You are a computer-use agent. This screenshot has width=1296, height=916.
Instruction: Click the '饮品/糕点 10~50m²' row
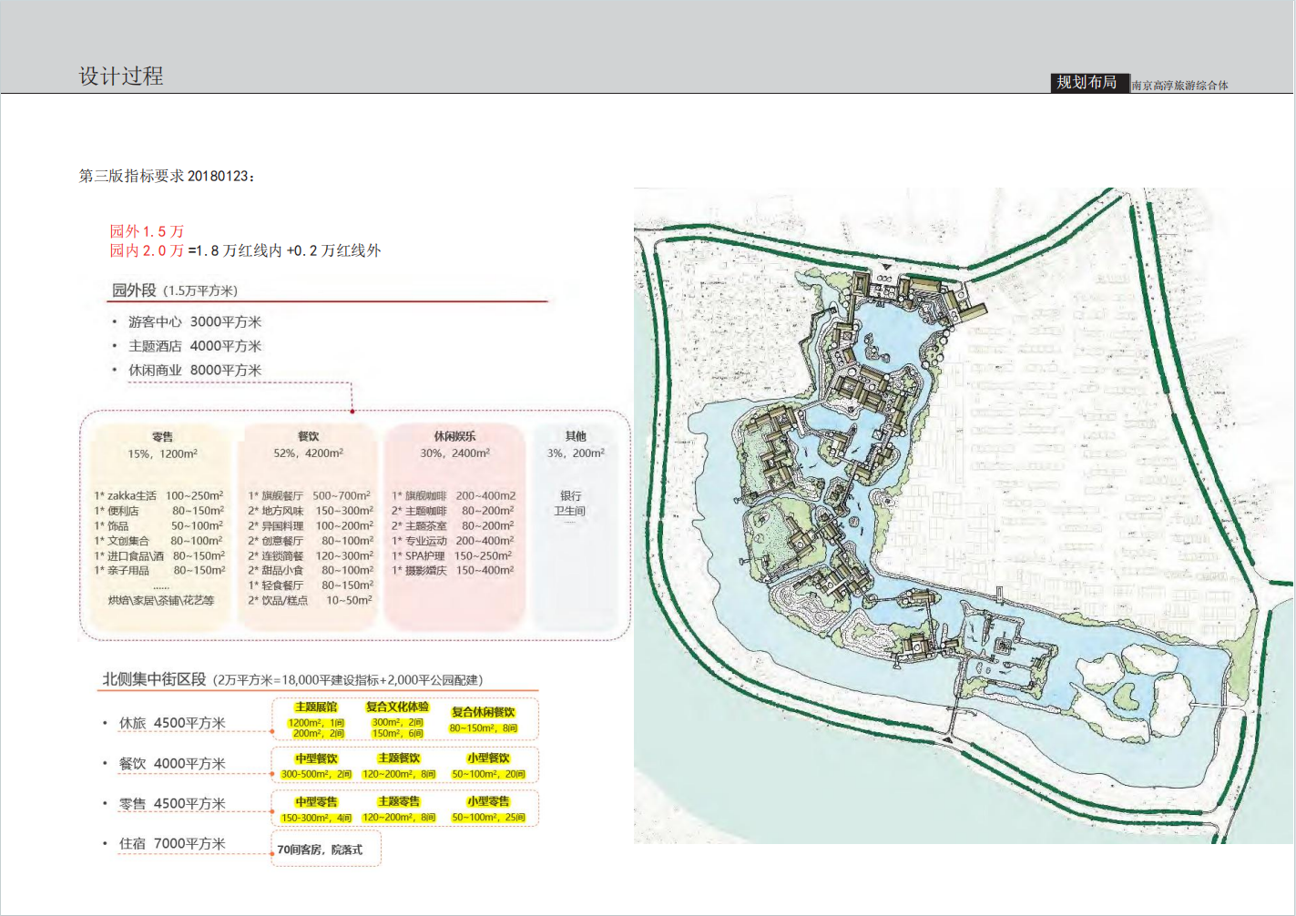pos(311,600)
